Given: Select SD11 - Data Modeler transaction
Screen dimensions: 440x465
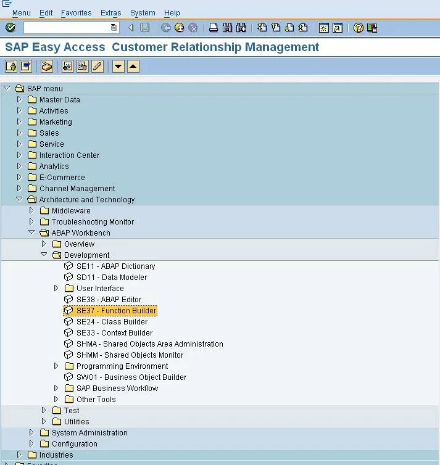Looking at the screenshot, I should (x=112, y=278).
